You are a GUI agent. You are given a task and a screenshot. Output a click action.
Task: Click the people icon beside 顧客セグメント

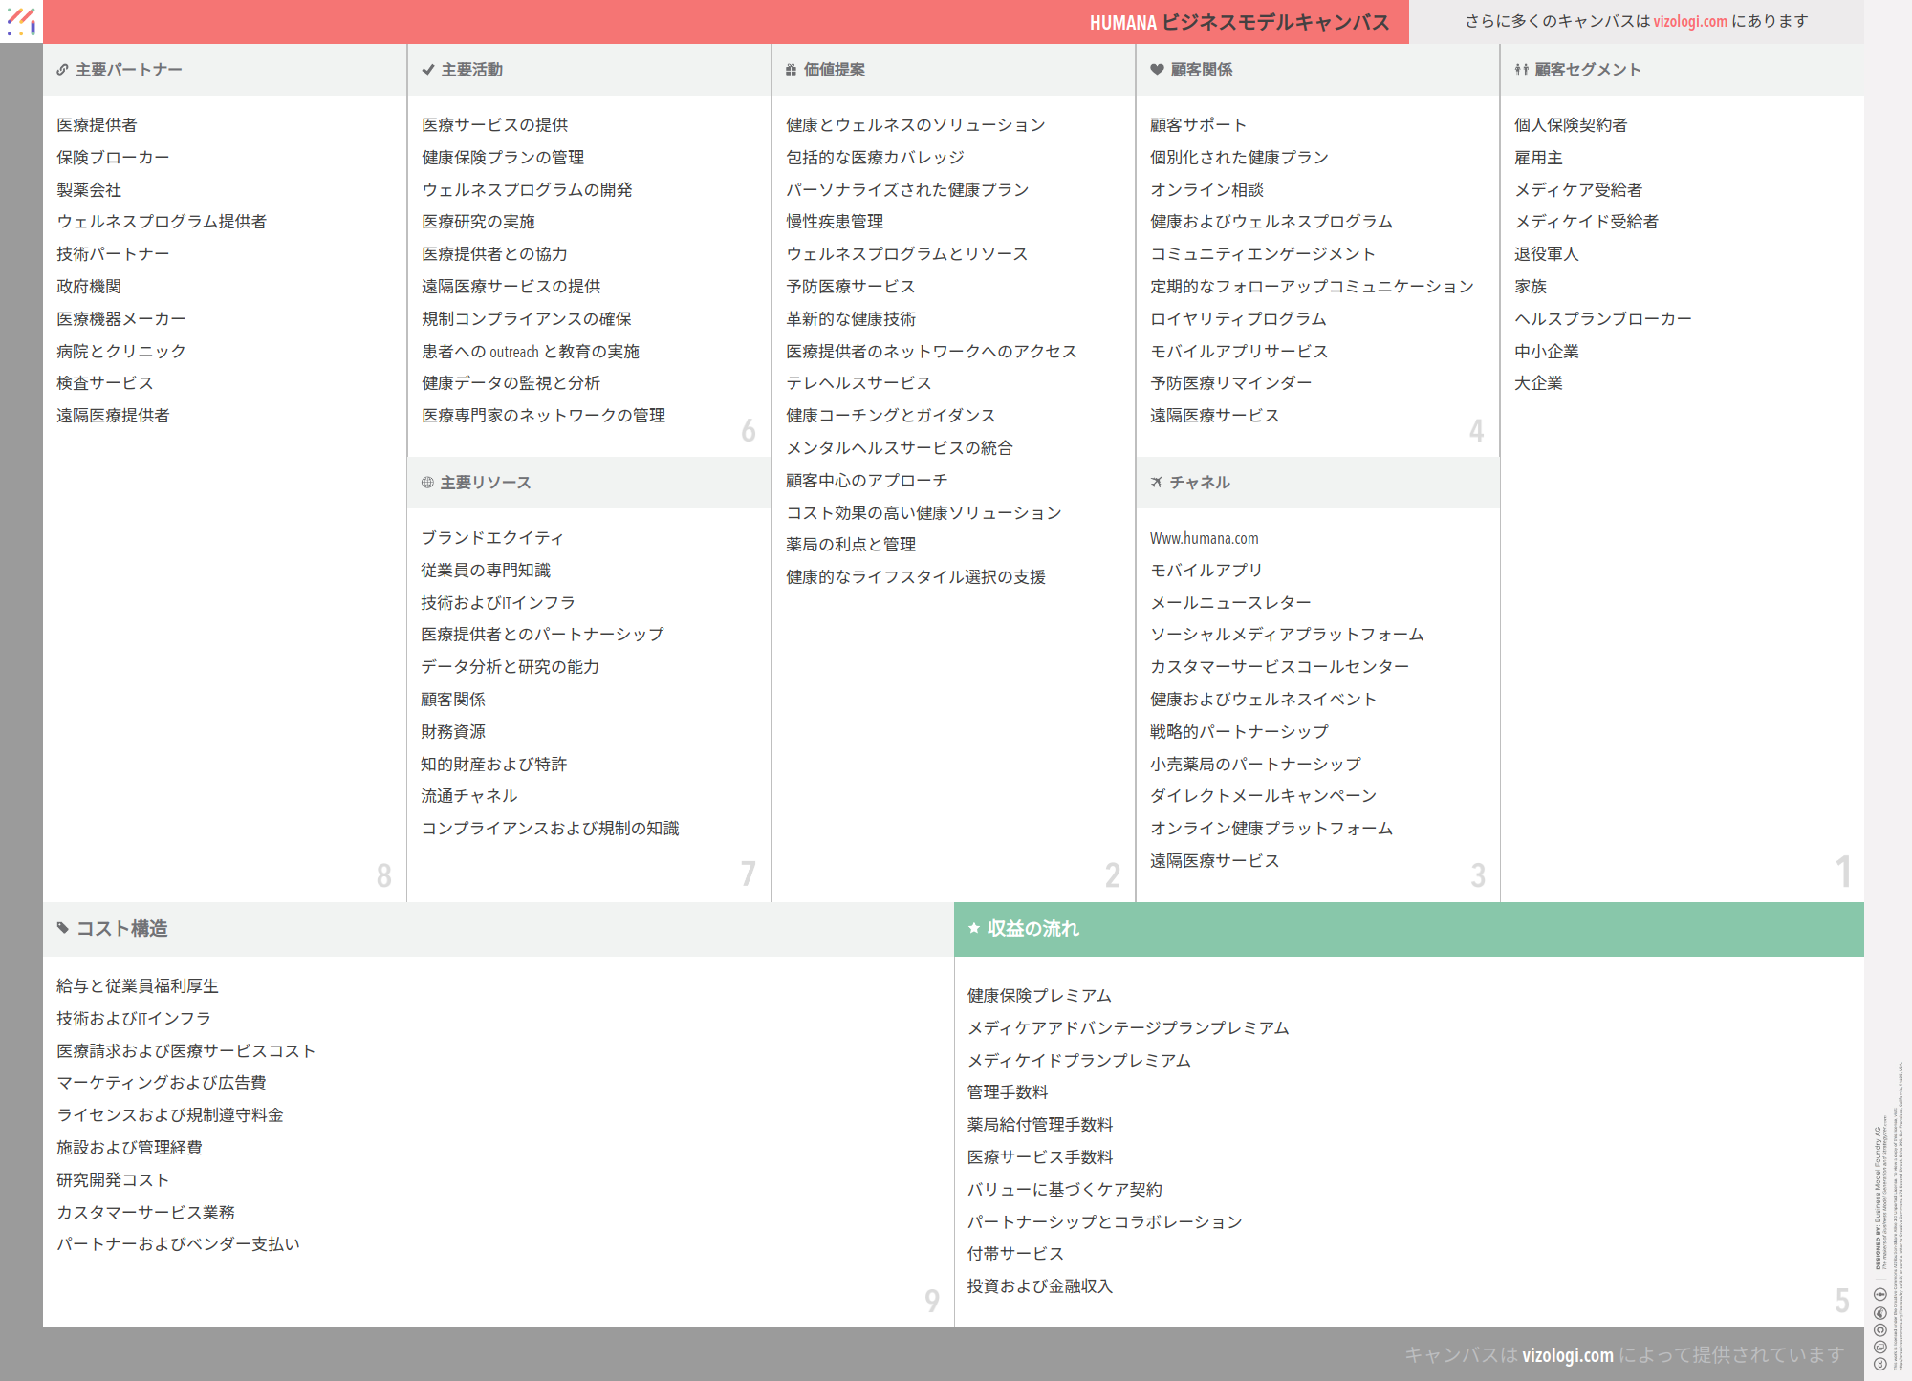pos(1521,70)
